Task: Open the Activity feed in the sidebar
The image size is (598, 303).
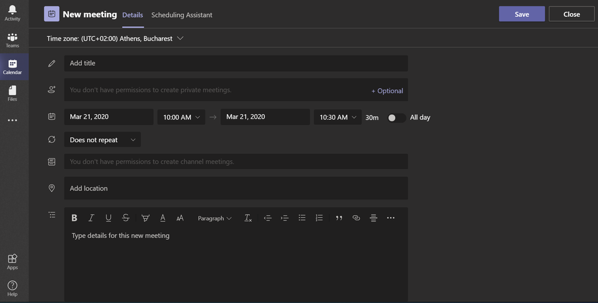Action: (12, 13)
